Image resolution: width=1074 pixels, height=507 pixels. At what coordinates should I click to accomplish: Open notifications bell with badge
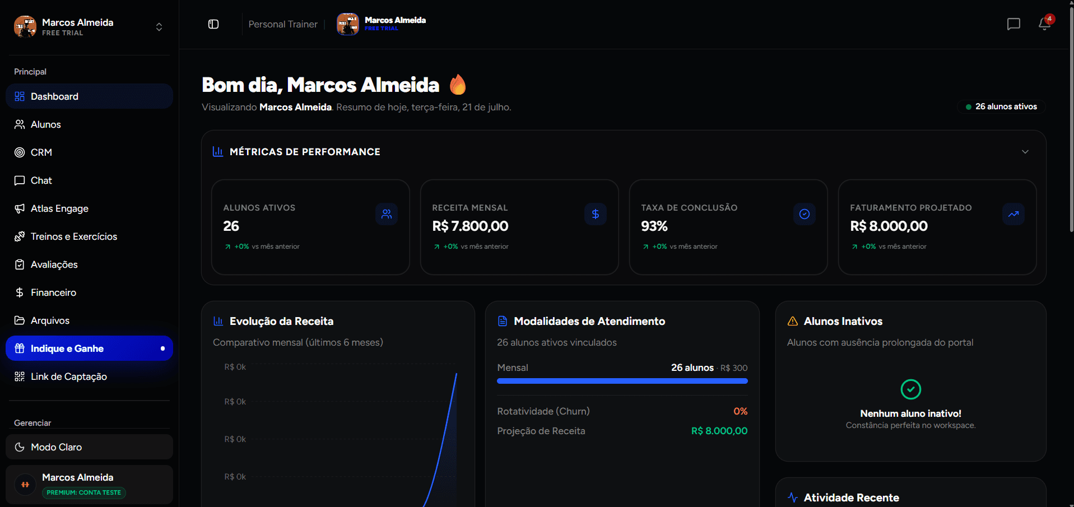click(1045, 24)
